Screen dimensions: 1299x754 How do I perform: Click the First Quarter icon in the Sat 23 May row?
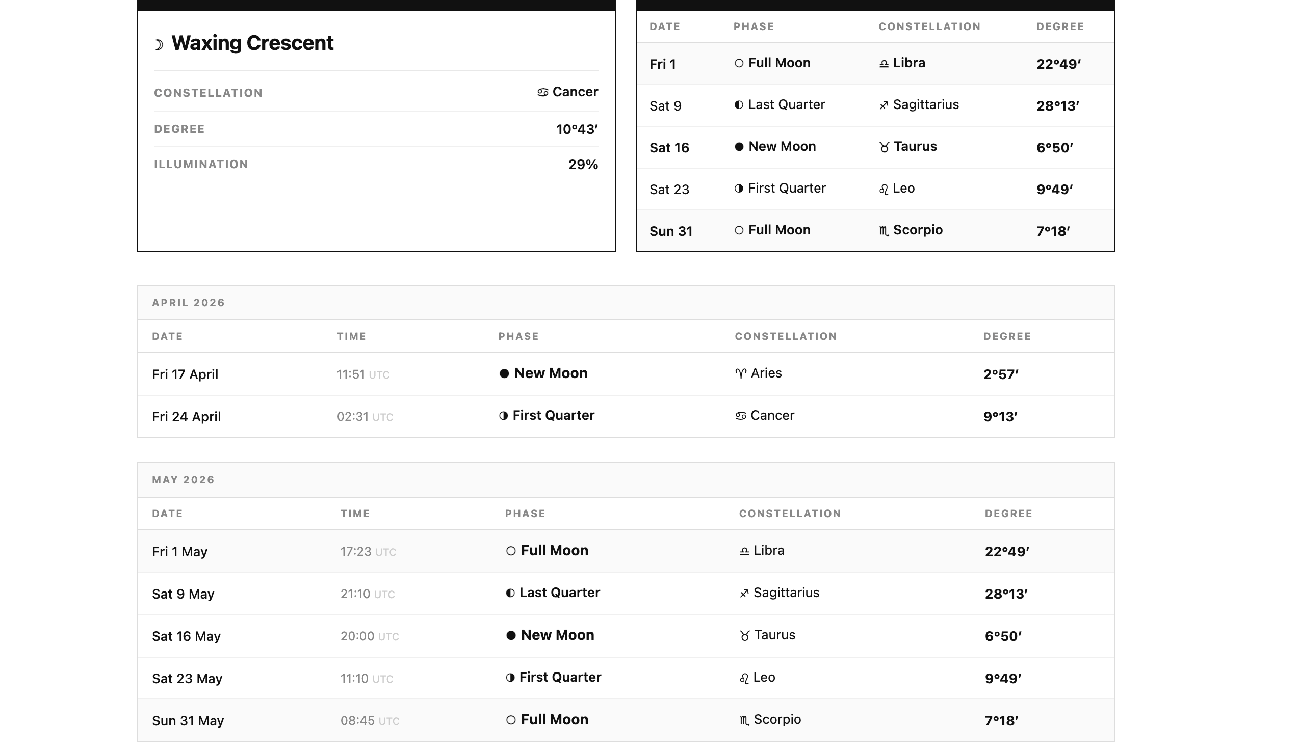coord(510,678)
